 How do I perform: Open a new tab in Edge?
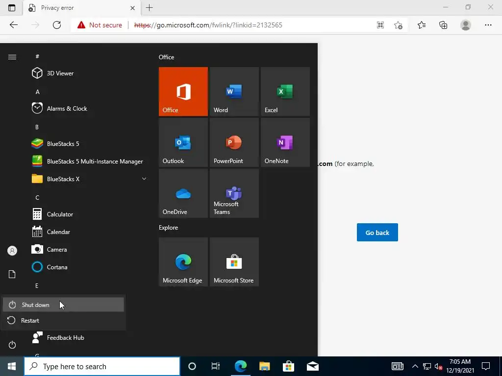[149, 8]
